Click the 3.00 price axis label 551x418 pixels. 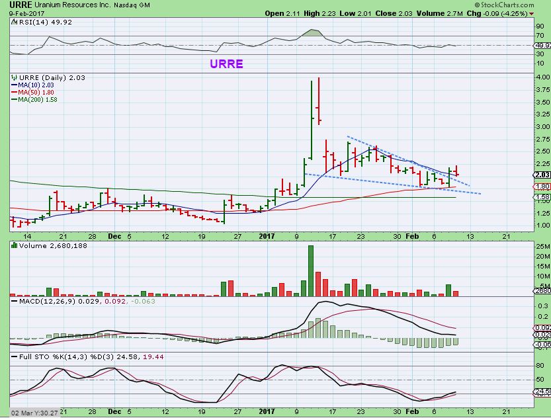[x=543, y=127]
